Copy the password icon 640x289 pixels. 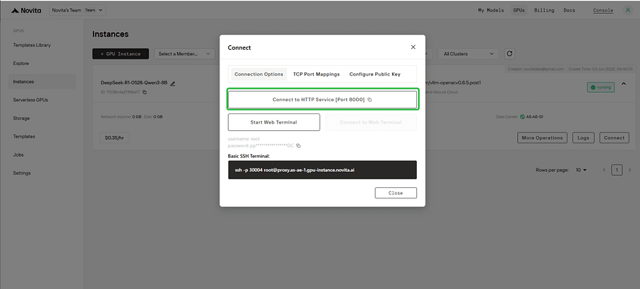click(298, 146)
